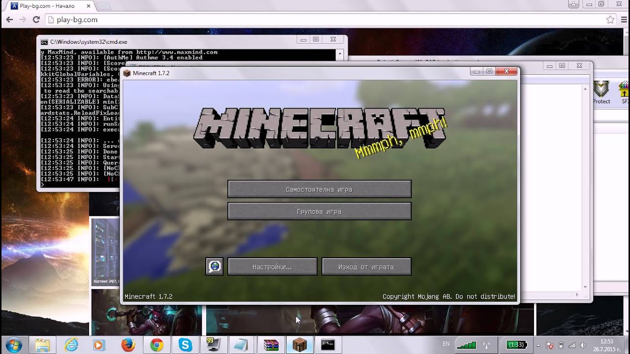
Task: Open Windows Start menu
Action: pos(13,345)
